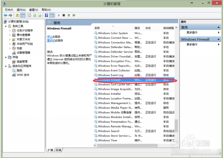223x158 pixels.
Task: Select 任务计划程序 in the tree
Action: pos(24,30)
